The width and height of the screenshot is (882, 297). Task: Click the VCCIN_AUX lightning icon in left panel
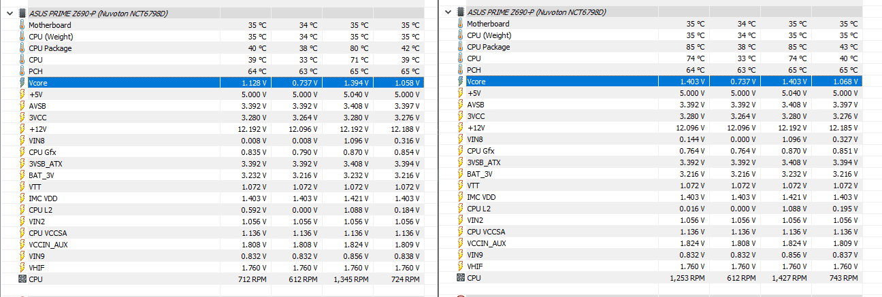point(22,244)
